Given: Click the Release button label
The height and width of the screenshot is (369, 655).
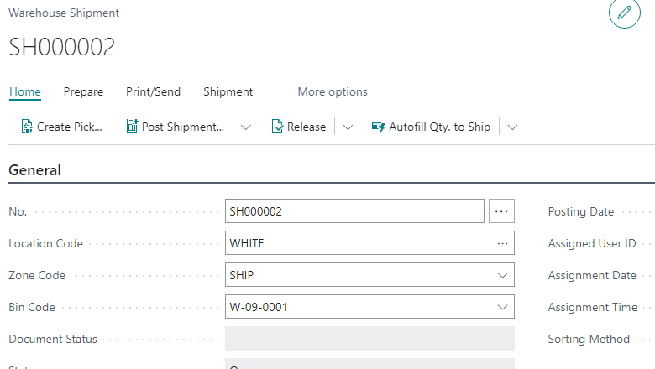Looking at the screenshot, I should click(x=307, y=127).
